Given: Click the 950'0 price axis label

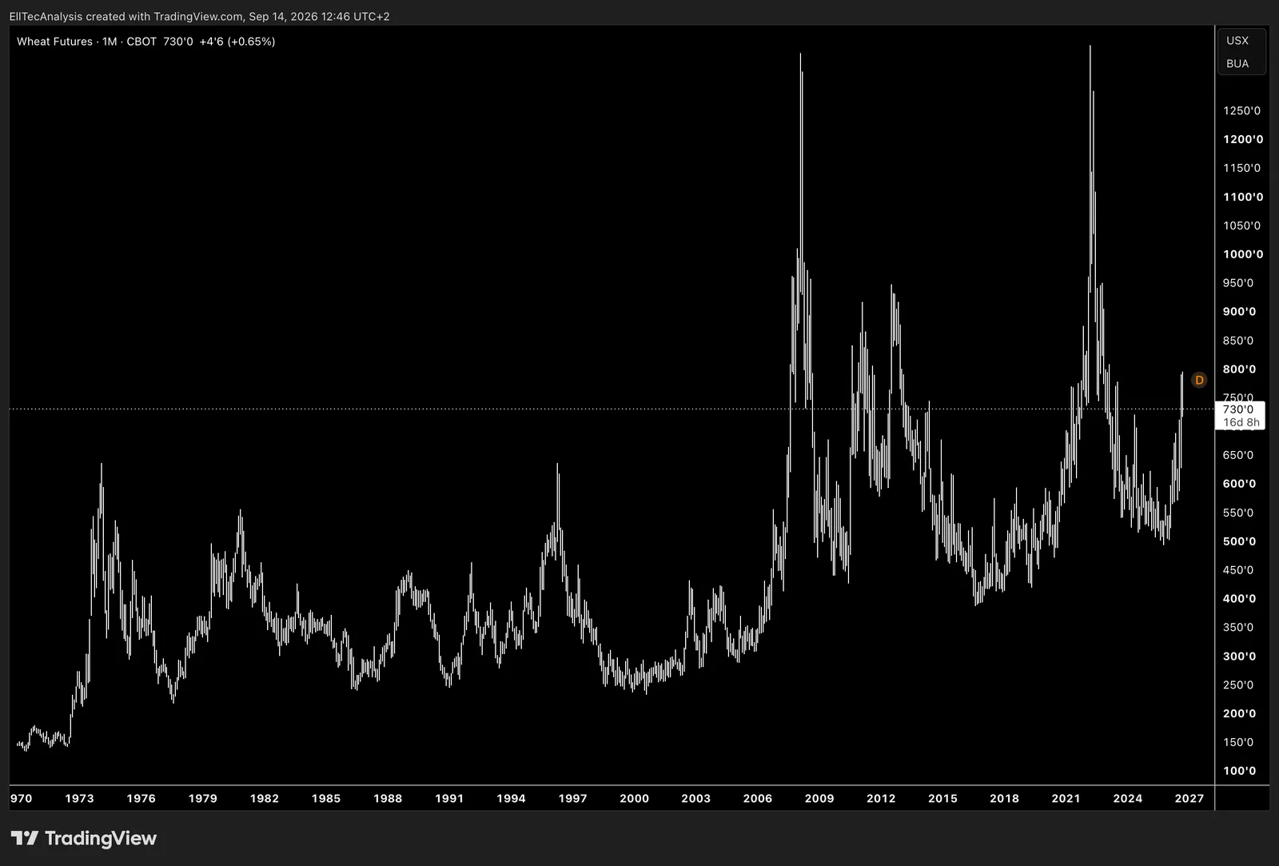Looking at the screenshot, I should pos(1238,283).
